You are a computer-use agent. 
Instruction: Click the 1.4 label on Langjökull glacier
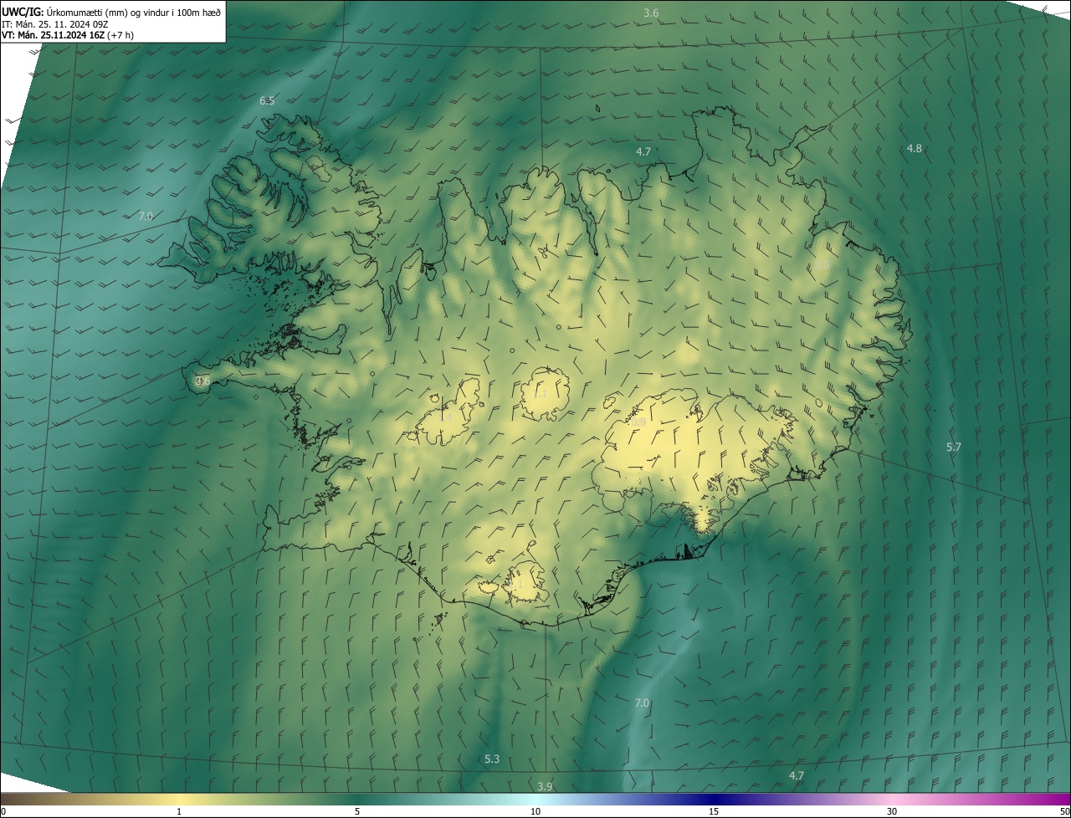[x=445, y=417]
